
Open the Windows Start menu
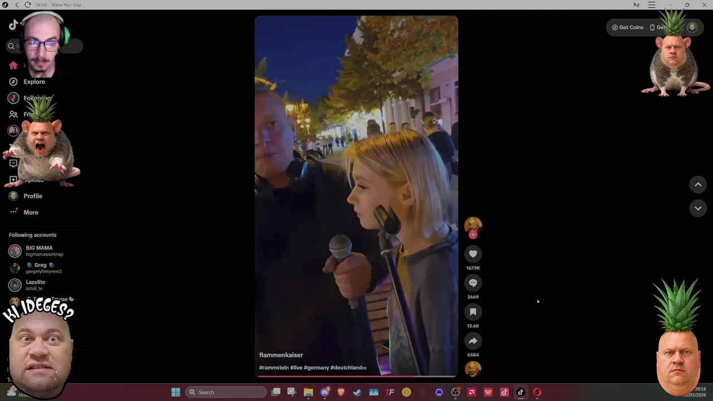(x=176, y=392)
